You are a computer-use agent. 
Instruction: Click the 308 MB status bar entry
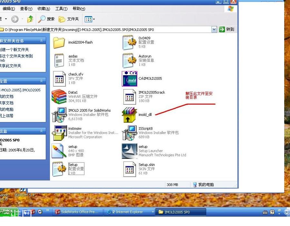[172, 185]
